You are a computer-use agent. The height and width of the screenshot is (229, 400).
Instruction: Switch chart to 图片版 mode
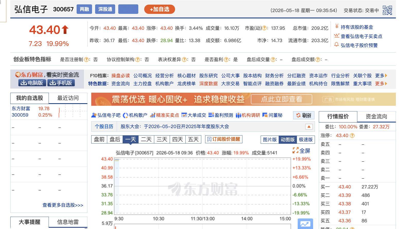tap(270, 139)
